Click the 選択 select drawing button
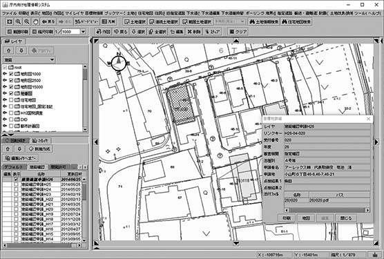384x259 pixels. pyautogui.click(x=138, y=32)
